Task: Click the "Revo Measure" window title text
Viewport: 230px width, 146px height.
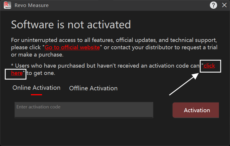Action: (32, 5)
